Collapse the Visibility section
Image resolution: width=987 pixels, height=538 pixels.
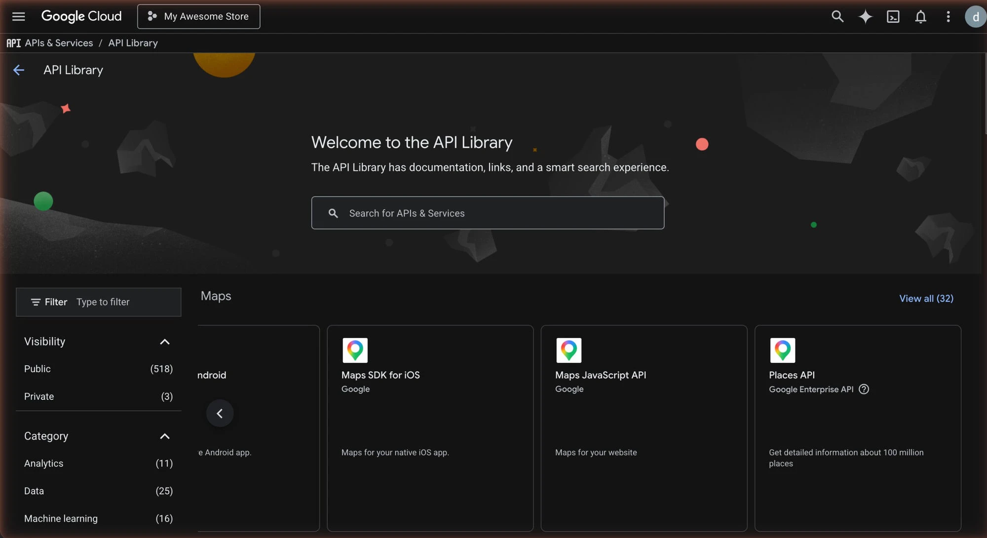click(x=165, y=342)
